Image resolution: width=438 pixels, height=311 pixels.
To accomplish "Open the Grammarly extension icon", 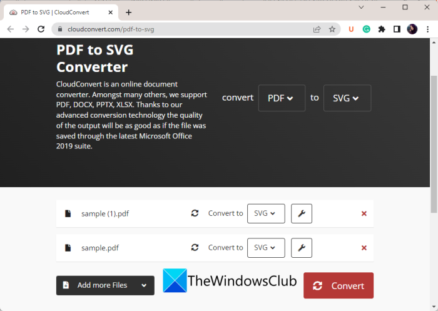I will point(367,29).
